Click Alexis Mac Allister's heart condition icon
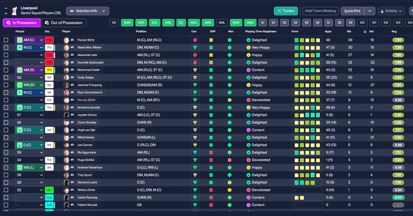413x216 pixels. click(195, 47)
